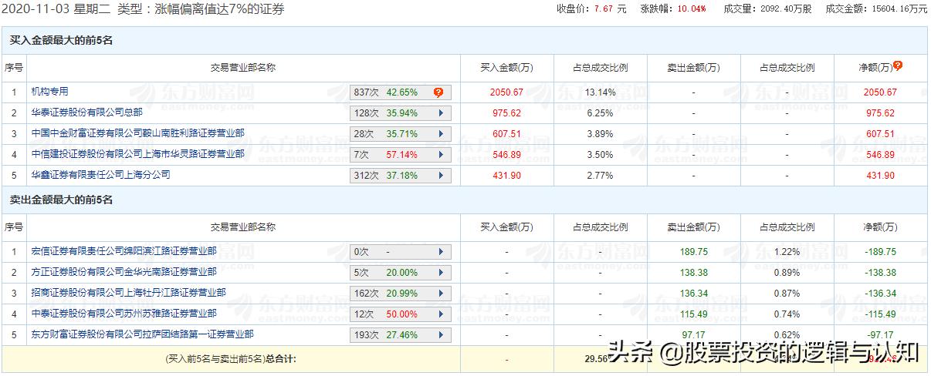Click 97.17 in the 卖出金额 column
This screenshot has width=931, height=376.
694,335
